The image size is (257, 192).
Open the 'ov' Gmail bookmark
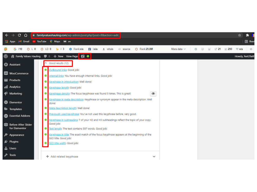[x=67, y=41]
